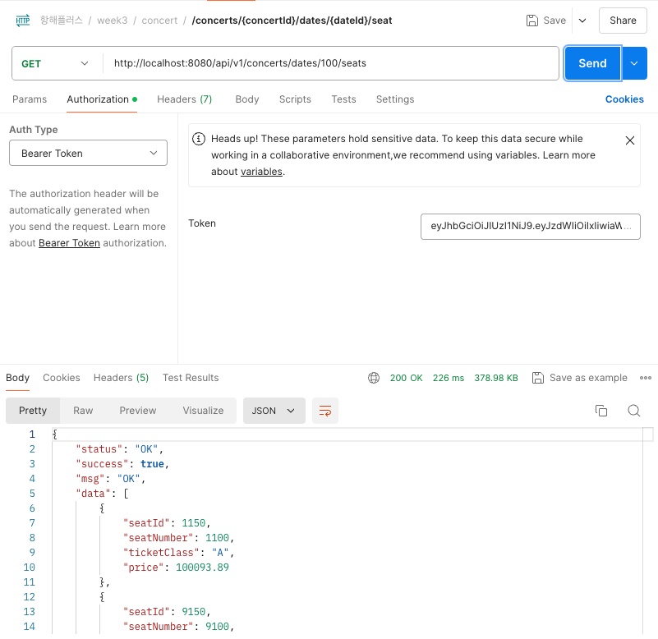Click the network globe icon near status
Image resolution: width=658 pixels, height=639 pixels.
click(x=374, y=378)
